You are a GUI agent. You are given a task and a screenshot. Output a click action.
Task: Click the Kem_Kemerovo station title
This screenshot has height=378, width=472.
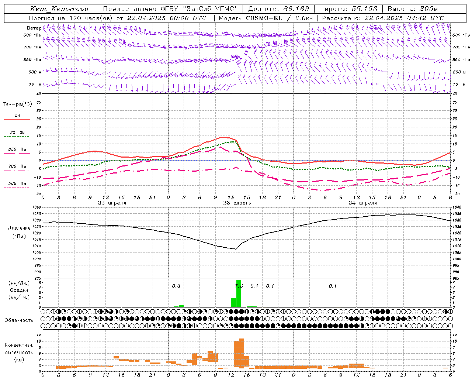pyautogui.click(x=59, y=9)
